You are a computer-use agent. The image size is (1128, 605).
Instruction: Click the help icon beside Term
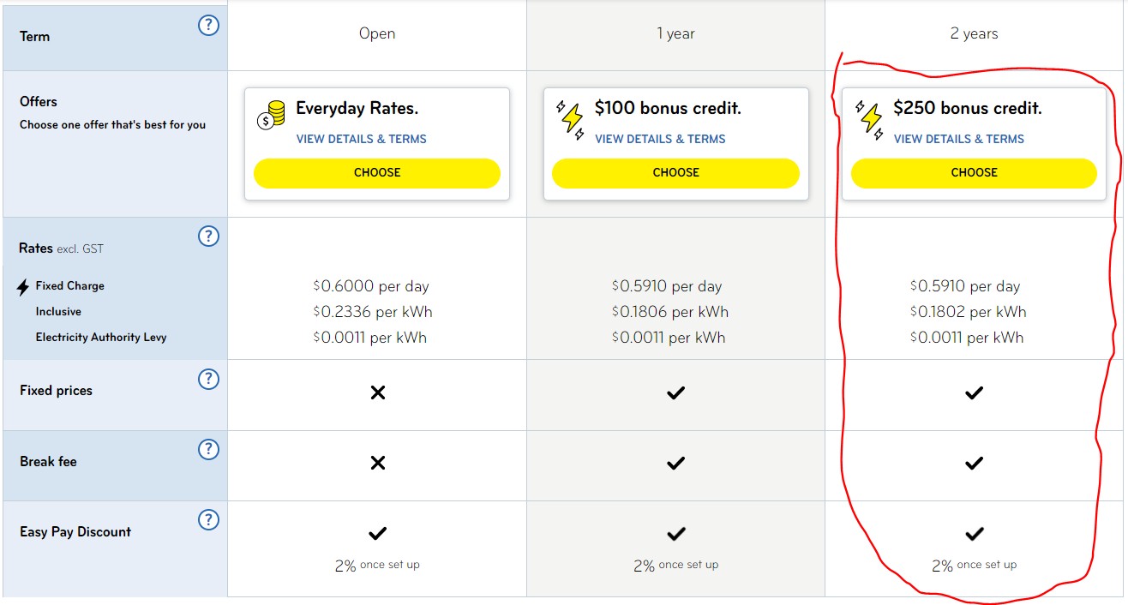(x=208, y=26)
